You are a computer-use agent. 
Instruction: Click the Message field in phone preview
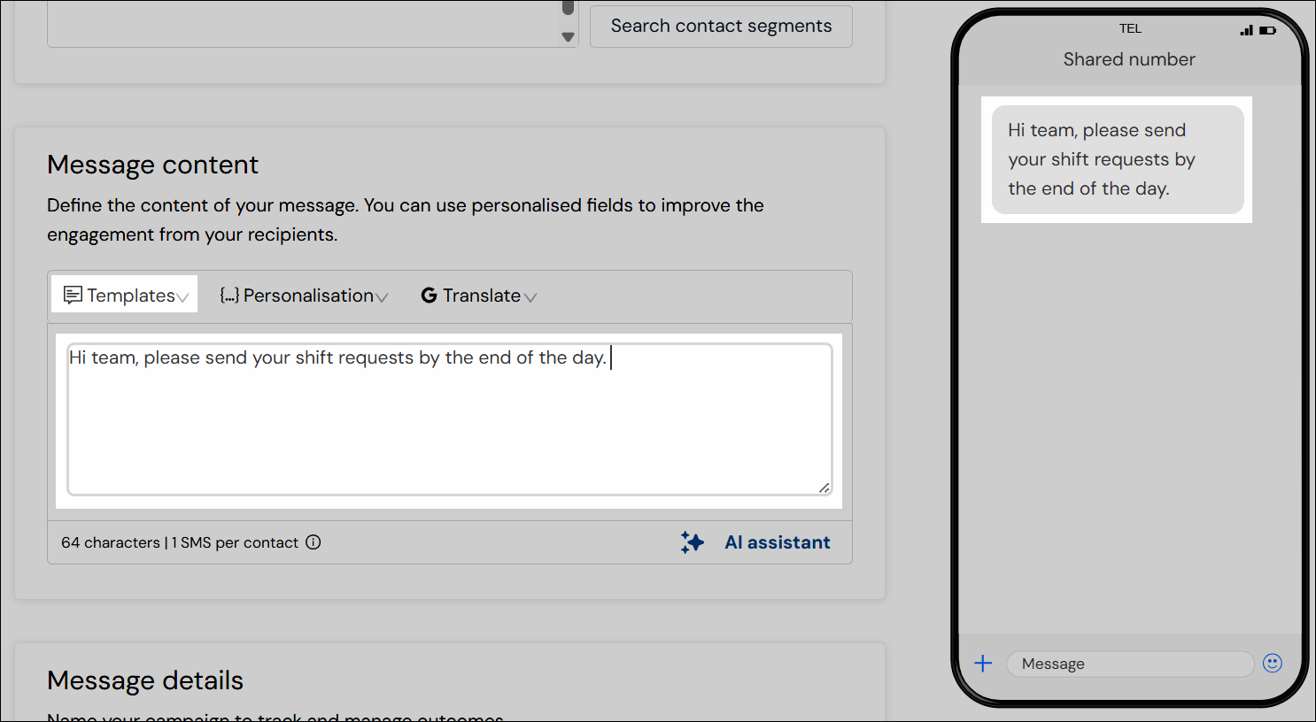1129,664
